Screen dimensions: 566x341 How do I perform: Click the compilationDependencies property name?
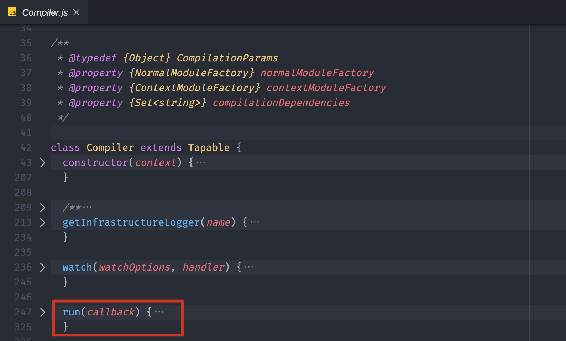pyautogui.click(x=281, y=103)
